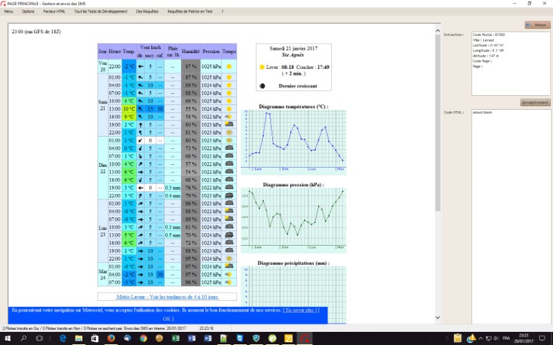553x345 pixels.
Task: Click the Enregistrement button
Action: click(x=535, y=102)
